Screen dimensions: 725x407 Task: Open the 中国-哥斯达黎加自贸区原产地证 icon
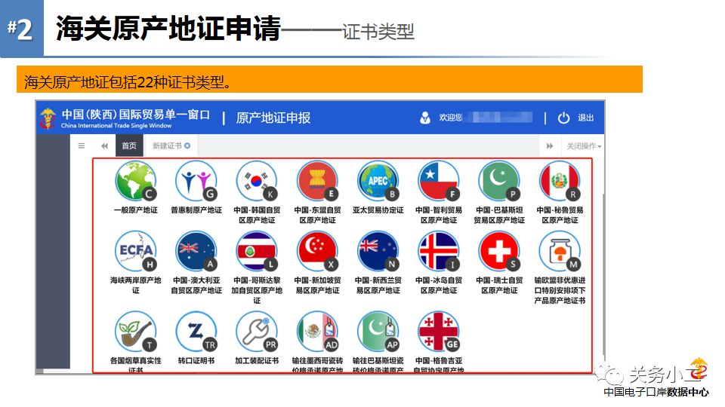tap(257, 251)
